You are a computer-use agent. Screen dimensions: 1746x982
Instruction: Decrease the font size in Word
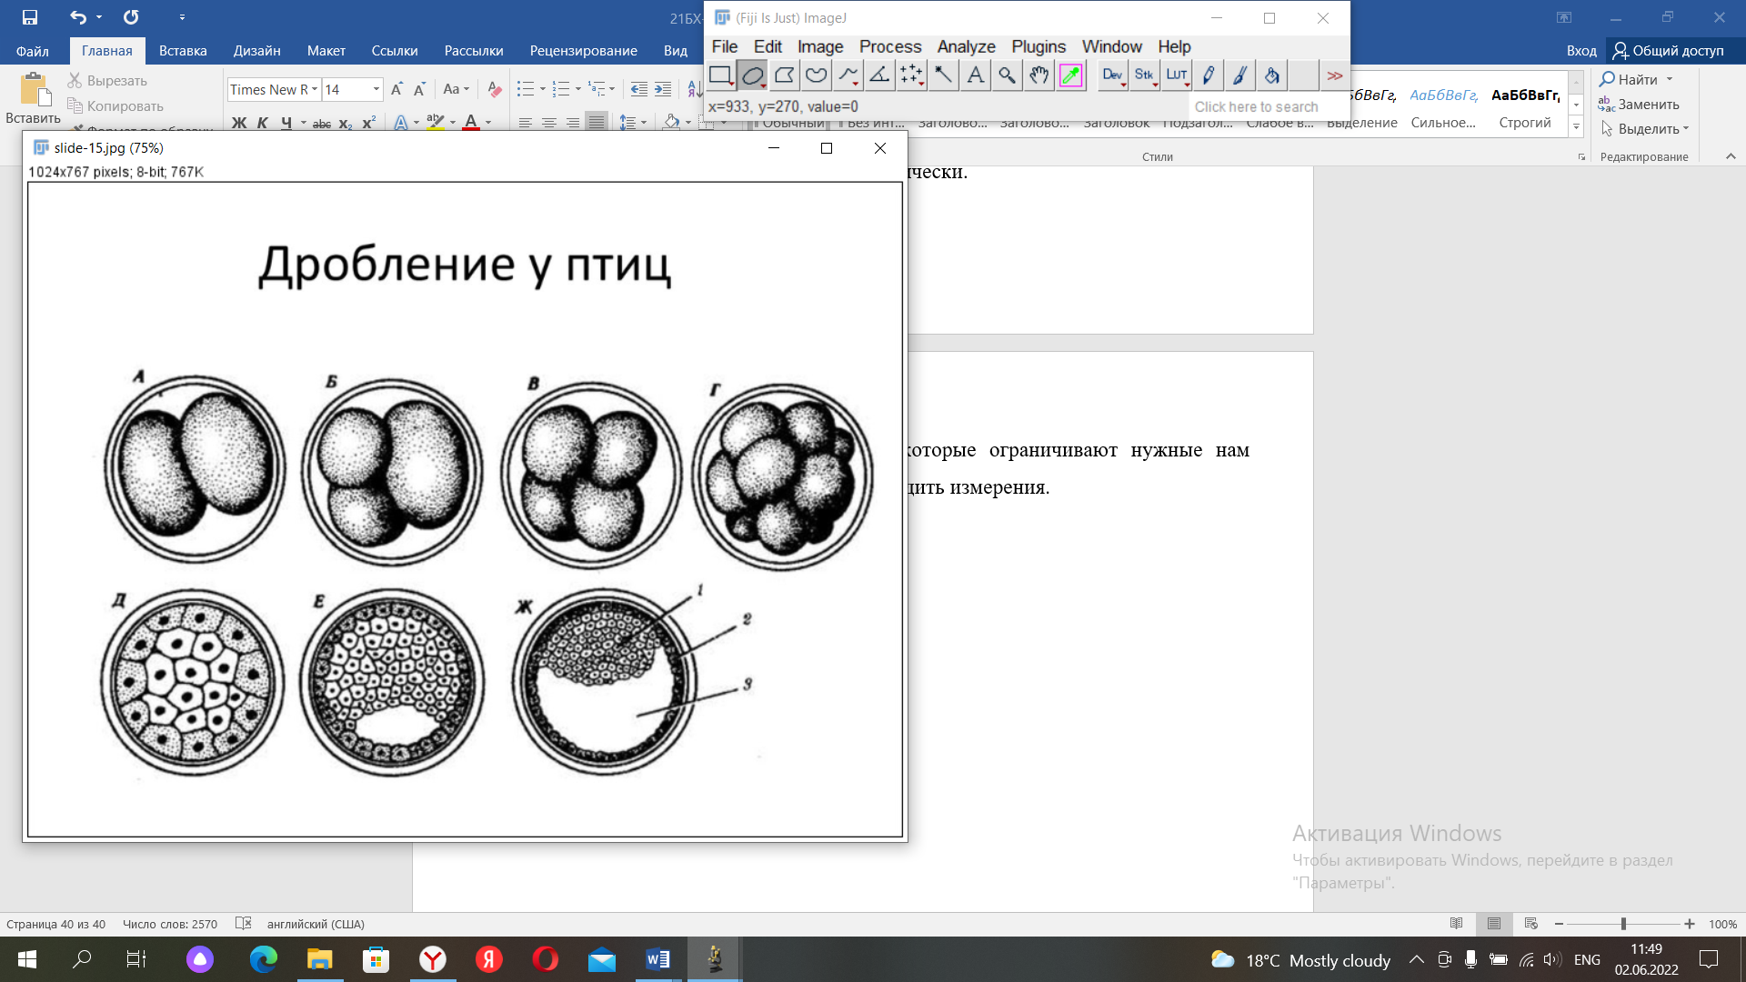coord(419,89)
